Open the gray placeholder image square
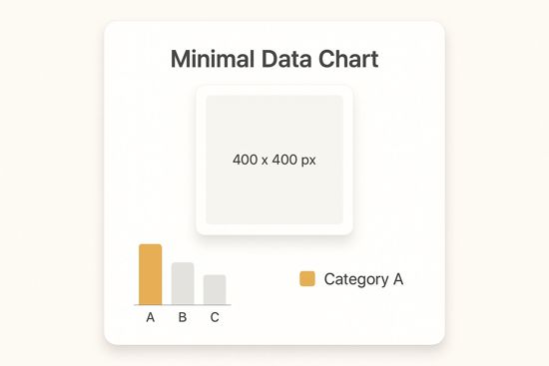Image resolution: width=549 pixels, height=366 pixels. (274, 160)
